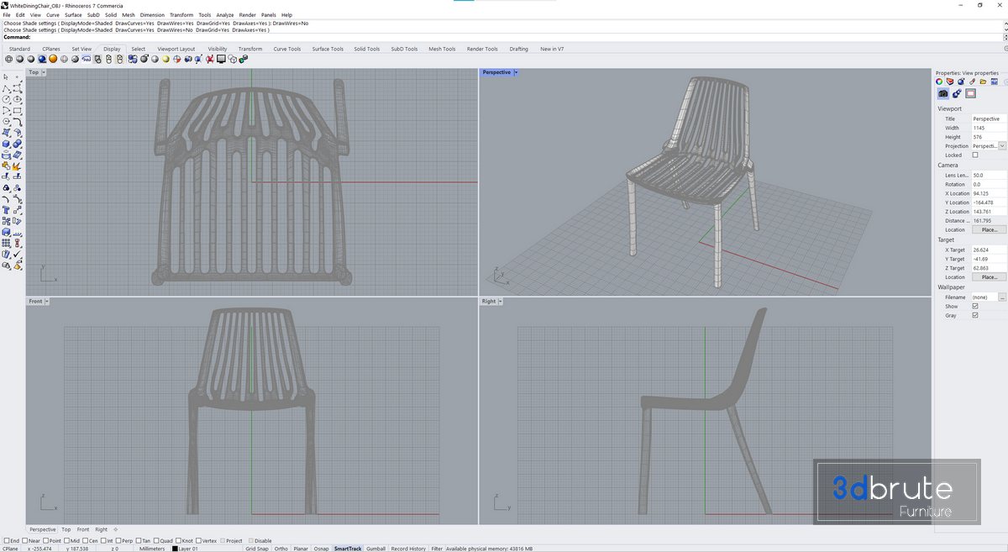Toggle the End object snap checkbox

(7, 541)
